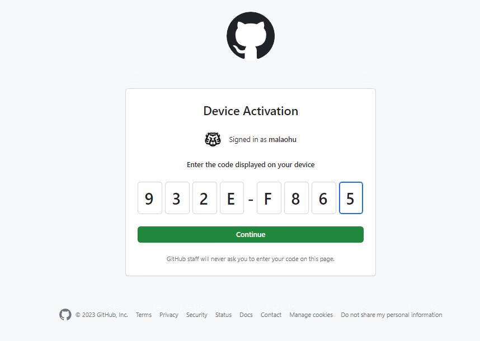Select the first code box containing 9

150,198
